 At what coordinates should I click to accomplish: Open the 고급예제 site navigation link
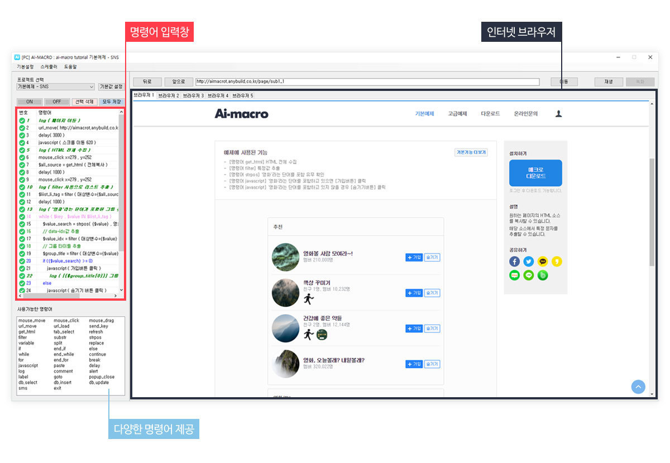pyautogui.click(x=457, y=114)
